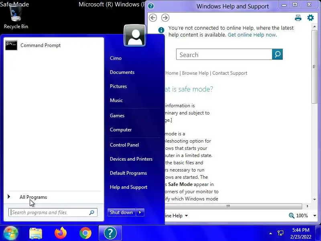This screenshot has width=321, height=241.
Task: Click in the Help Search field
Action: [x=224, y=54]
